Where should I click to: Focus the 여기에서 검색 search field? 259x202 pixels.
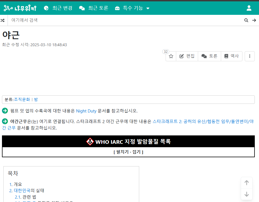(x=125, y=20)
